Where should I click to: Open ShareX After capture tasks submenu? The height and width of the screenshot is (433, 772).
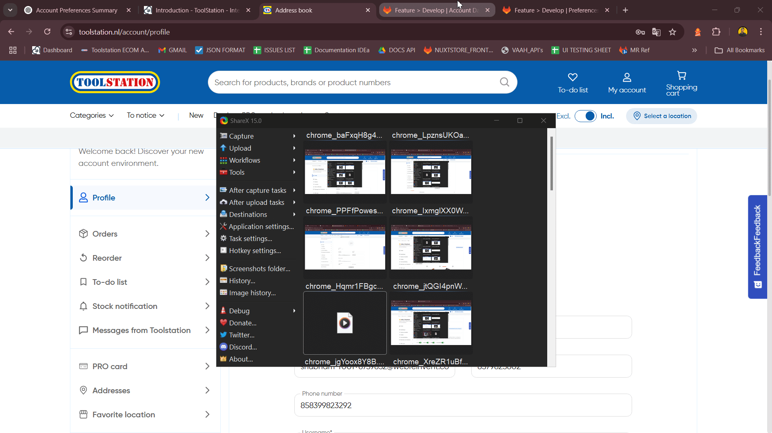click(x=257, y=190)
